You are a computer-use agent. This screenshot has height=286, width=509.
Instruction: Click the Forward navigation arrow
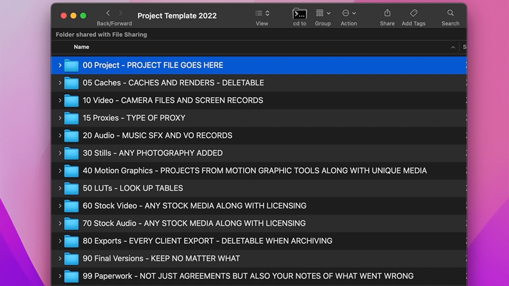[x=120, y=13]
